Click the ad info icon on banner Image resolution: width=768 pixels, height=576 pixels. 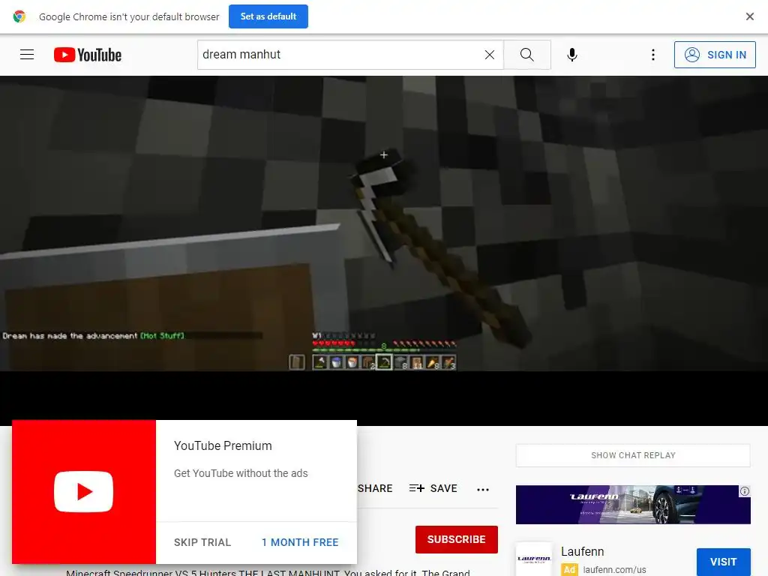click(x=745, y=490)
